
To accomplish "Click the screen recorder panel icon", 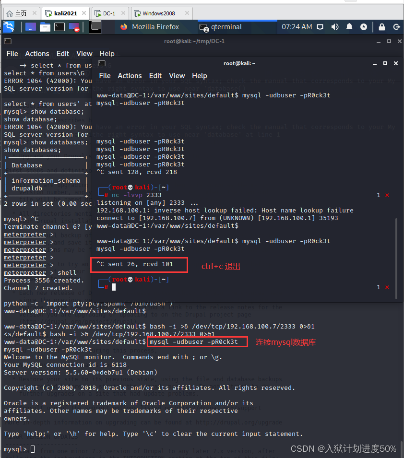I will click(74, 27).
